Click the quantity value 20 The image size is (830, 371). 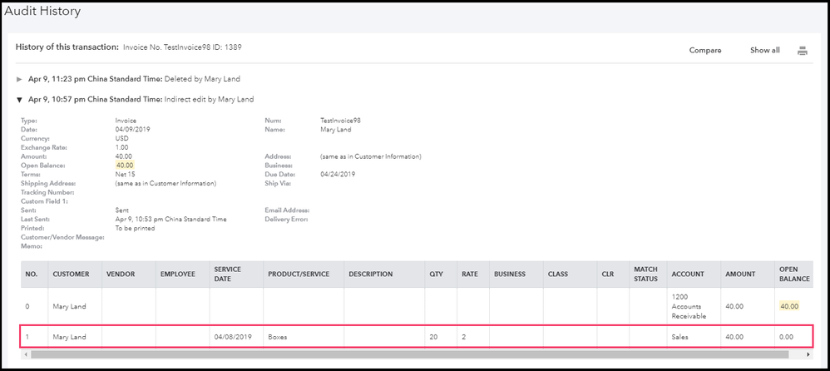433,337
